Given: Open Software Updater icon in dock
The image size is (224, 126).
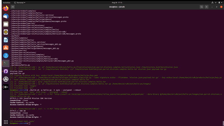Looking at the screenshot, I should tap(6, 79).
